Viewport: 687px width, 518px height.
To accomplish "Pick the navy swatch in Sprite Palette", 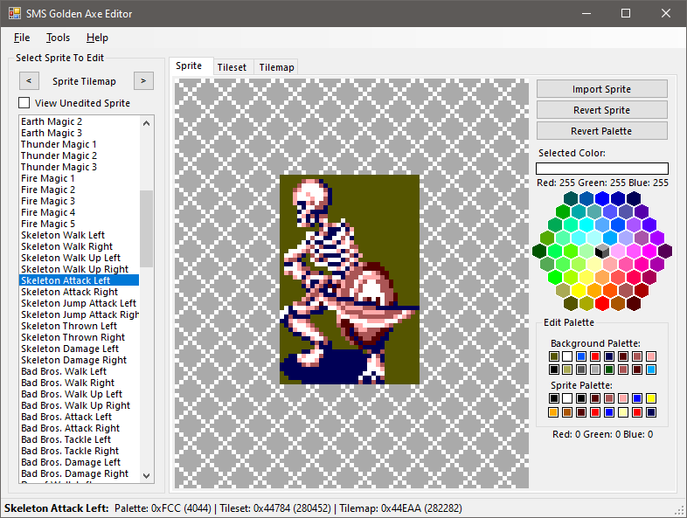I will pyautogui.click(x=651, y=412).
